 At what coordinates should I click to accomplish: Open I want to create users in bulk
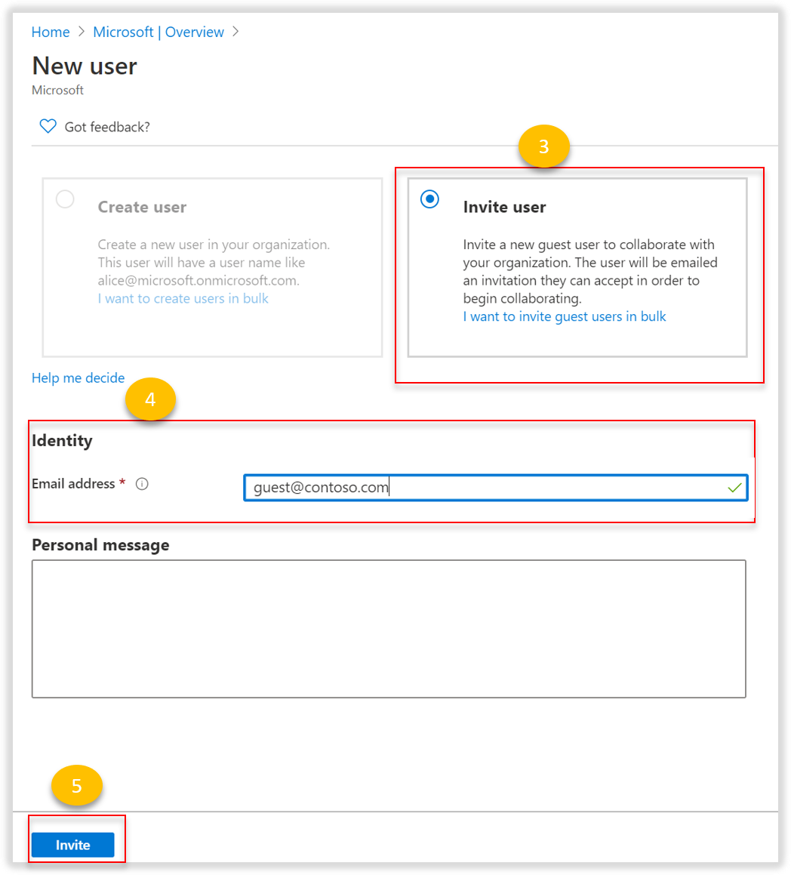pos(183,298)
